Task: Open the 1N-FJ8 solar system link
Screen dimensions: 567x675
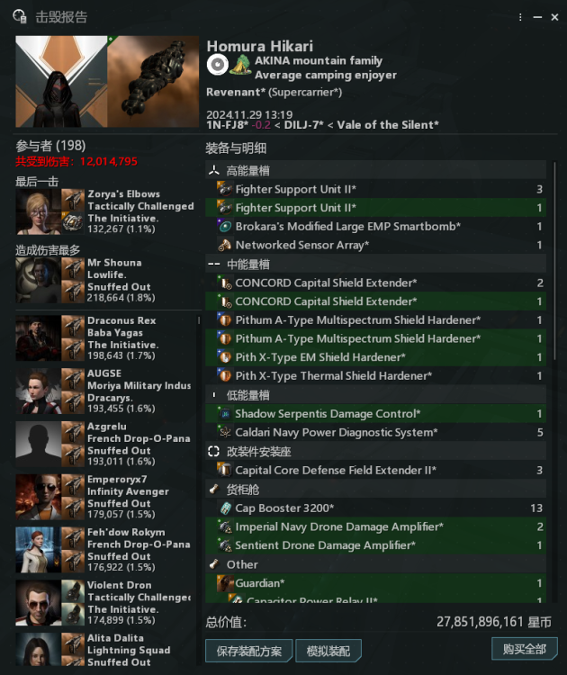Action: pyautogui.click(x=228, y=125)
